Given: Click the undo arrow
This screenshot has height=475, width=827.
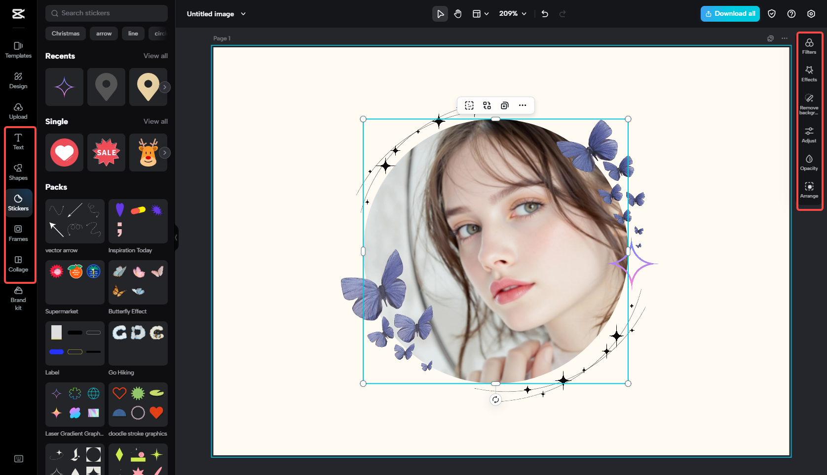Looking at the screenshot, I should pyautogui.click(x=545, y=14).
